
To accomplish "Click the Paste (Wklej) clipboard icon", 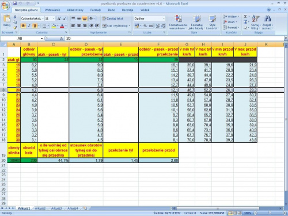I will (x=7, y=19).
